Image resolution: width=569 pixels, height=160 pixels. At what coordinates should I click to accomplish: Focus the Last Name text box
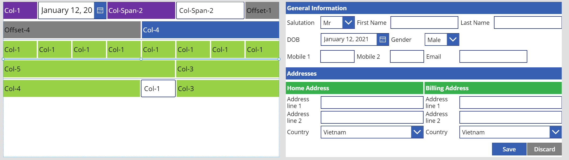click(527, 23)
